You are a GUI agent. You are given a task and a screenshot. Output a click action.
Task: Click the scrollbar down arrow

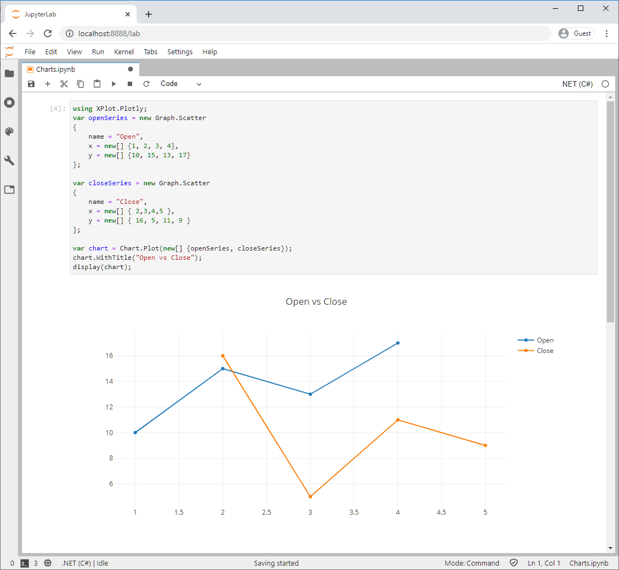click(x=610, y=548)
